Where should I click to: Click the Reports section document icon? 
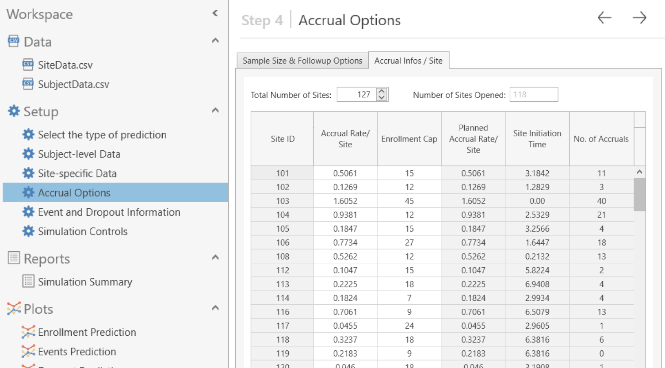point(14,258)
